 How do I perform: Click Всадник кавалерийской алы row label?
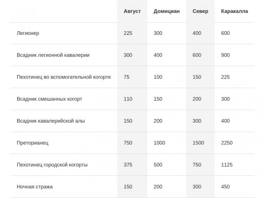[51, 121]
